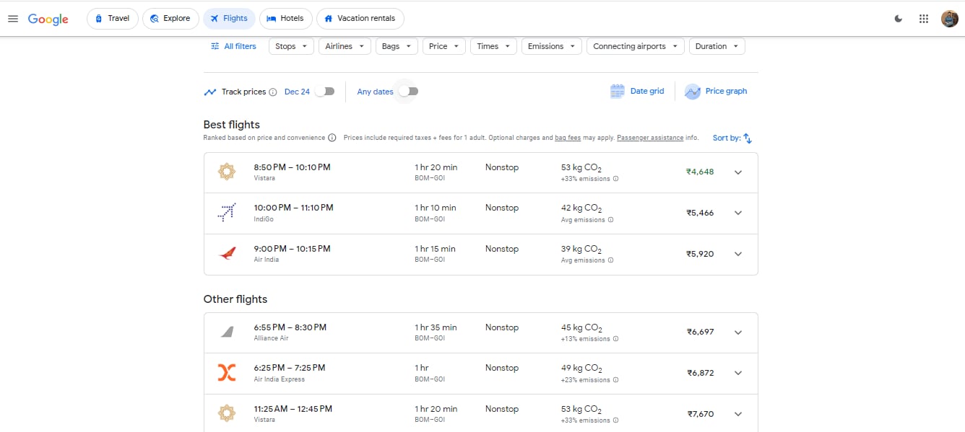Toggle dark mode moon icon

tap(899, 19)
